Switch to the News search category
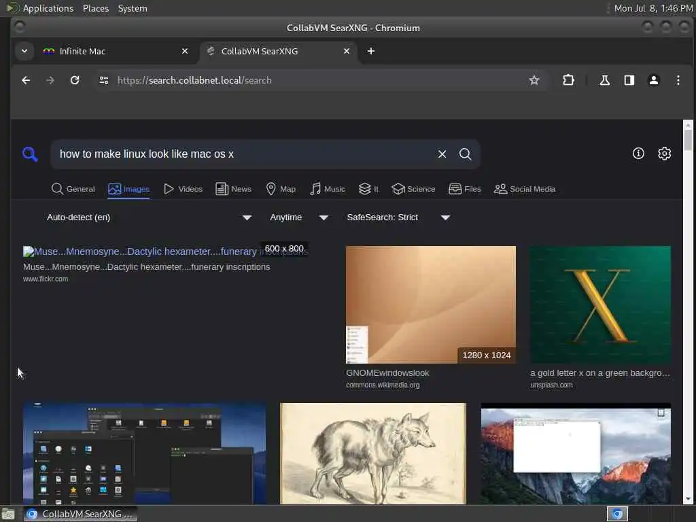The image size is (696, 522). point(234,189)
